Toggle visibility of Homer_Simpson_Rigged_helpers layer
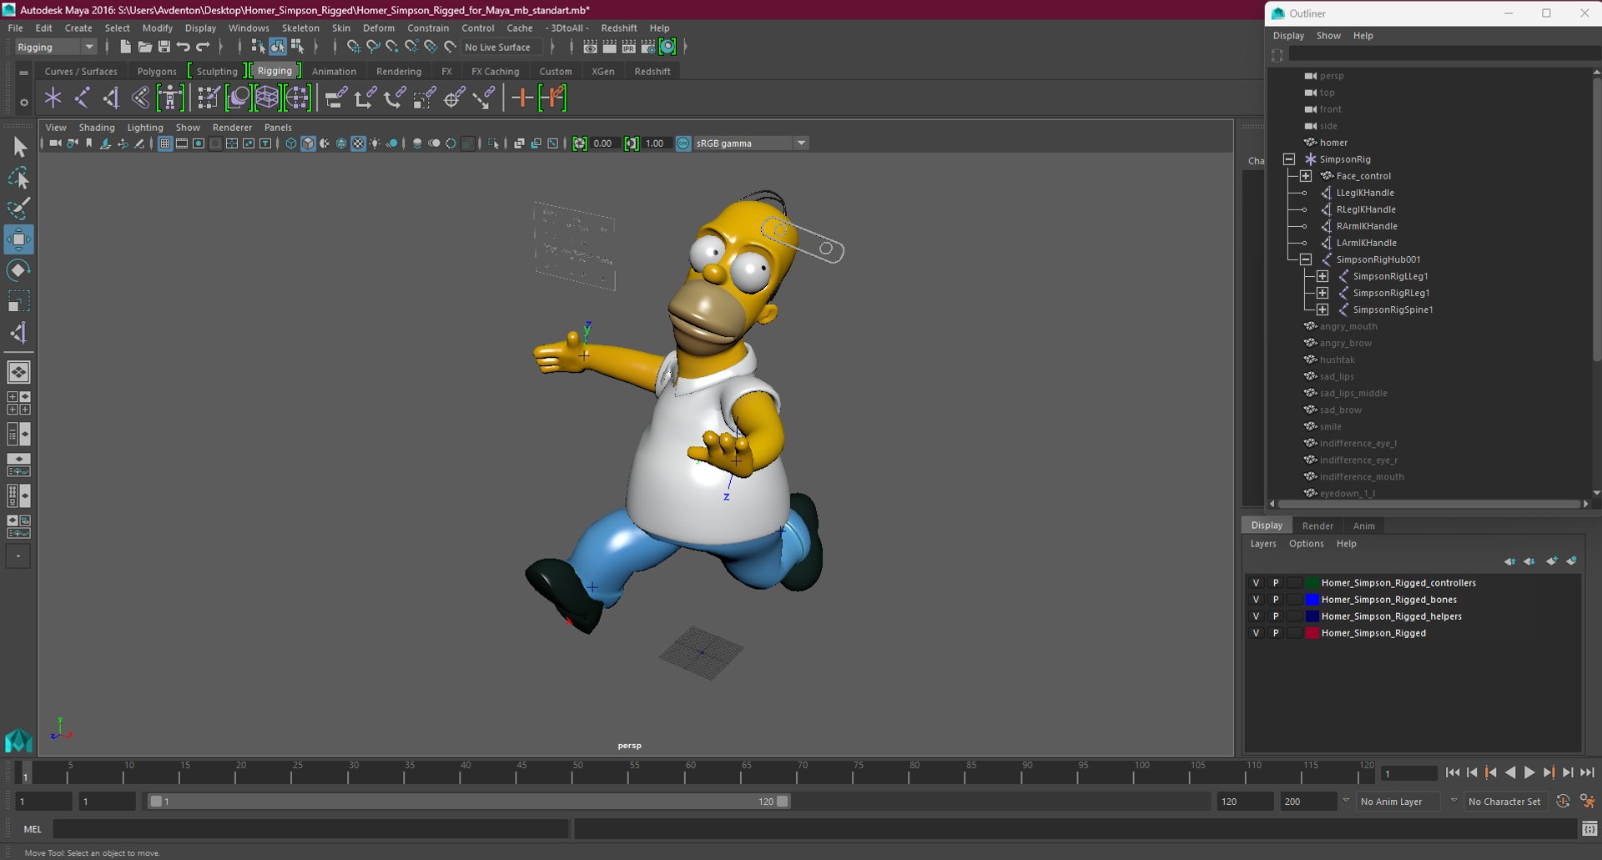 (1256, 616)
